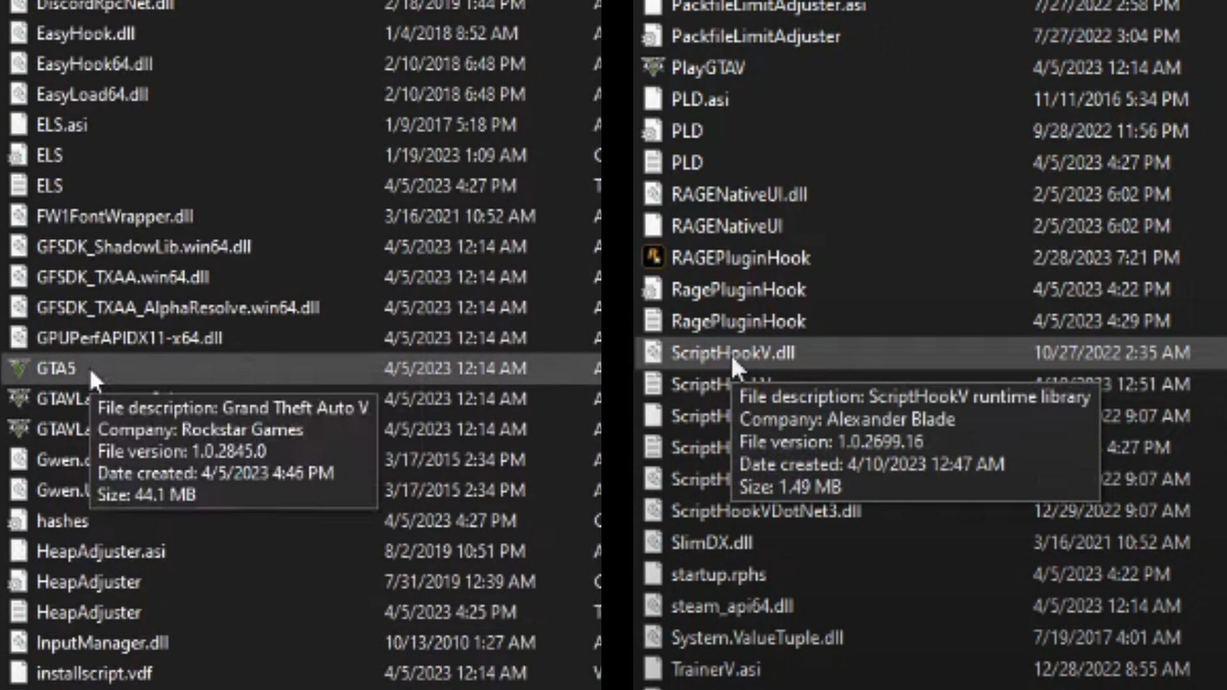Select the FW1FontWrapper.dll file name
Image resolution: width=1227 pixels, height=690 pixels.
coord(115,216)
